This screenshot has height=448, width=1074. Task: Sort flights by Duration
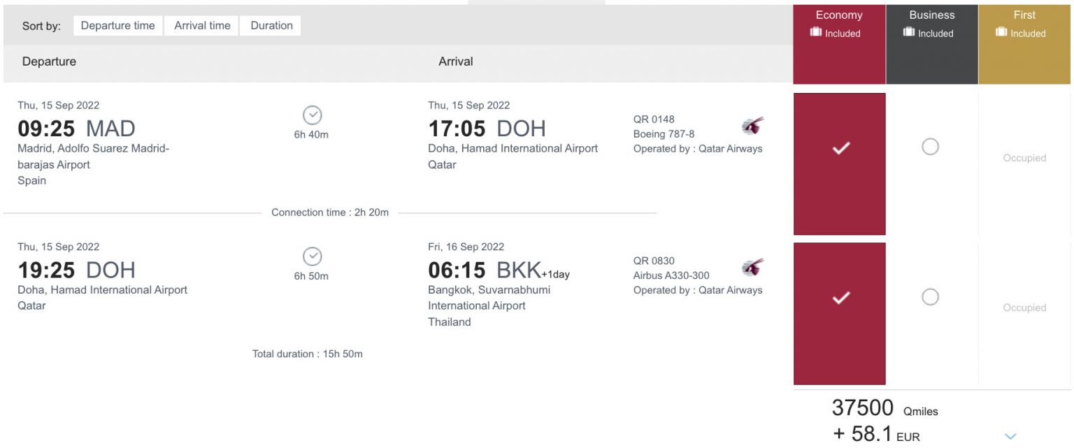(x=271, y=26)
